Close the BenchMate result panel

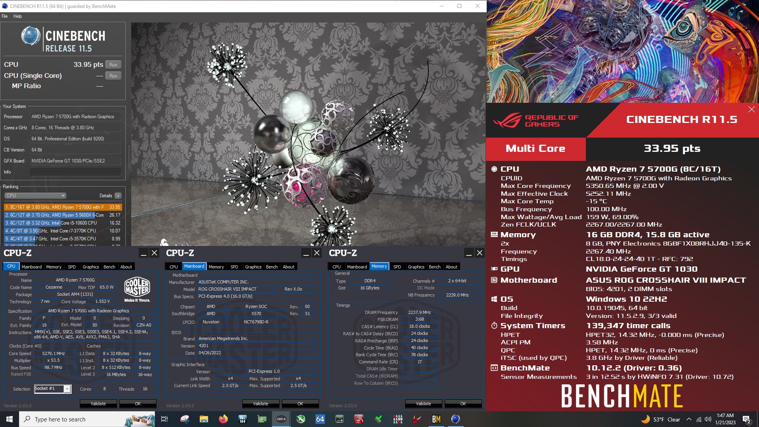[751, 110]
